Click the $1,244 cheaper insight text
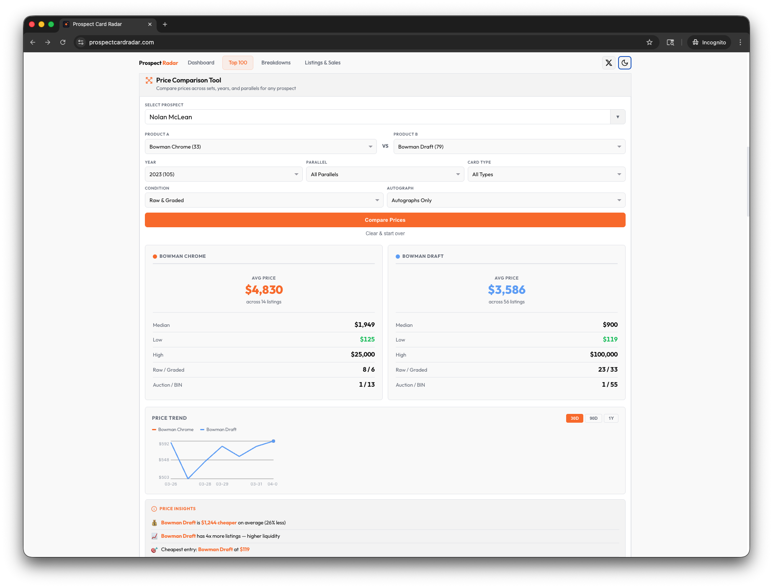The width and height of the screenshot is (773, 588). [x=219, y=523]
